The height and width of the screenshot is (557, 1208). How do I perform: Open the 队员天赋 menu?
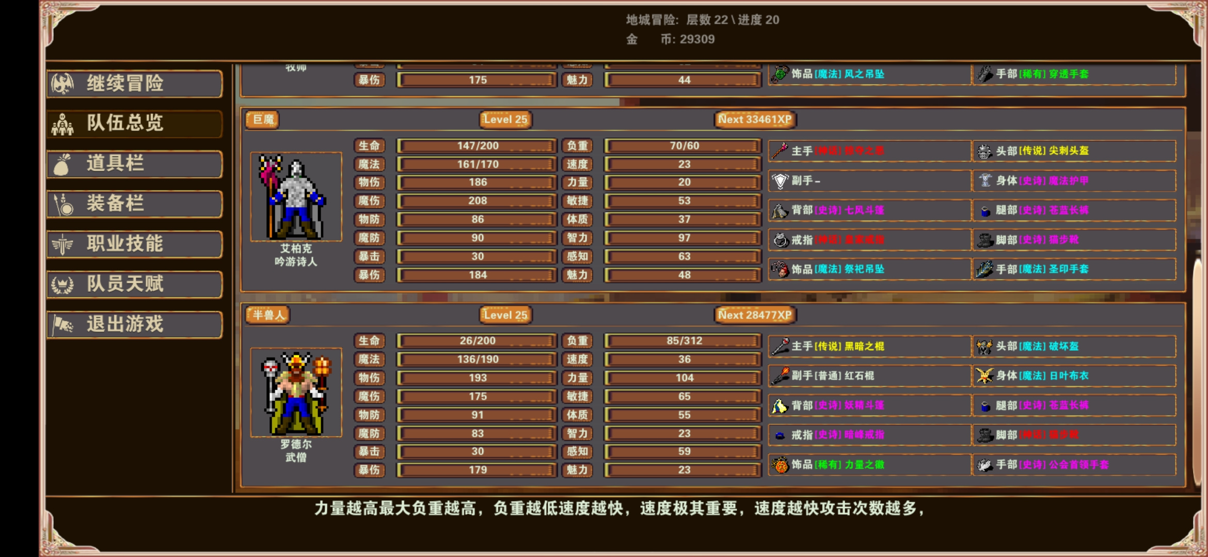point(134,284)
